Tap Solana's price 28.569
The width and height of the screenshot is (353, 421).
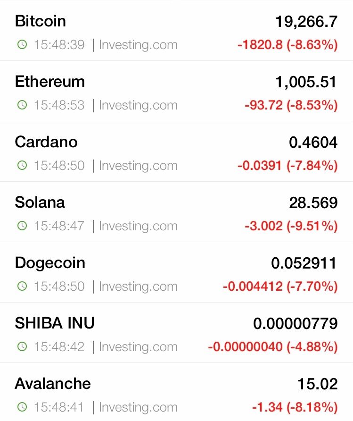pyautogui.click(x=313, y=203)
